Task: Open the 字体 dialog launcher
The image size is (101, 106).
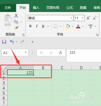Action: (x=97, y=35)
